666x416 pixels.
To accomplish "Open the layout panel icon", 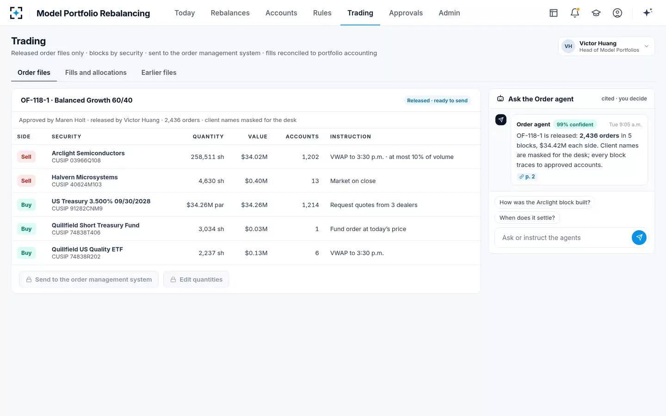I will pos(554,13).
